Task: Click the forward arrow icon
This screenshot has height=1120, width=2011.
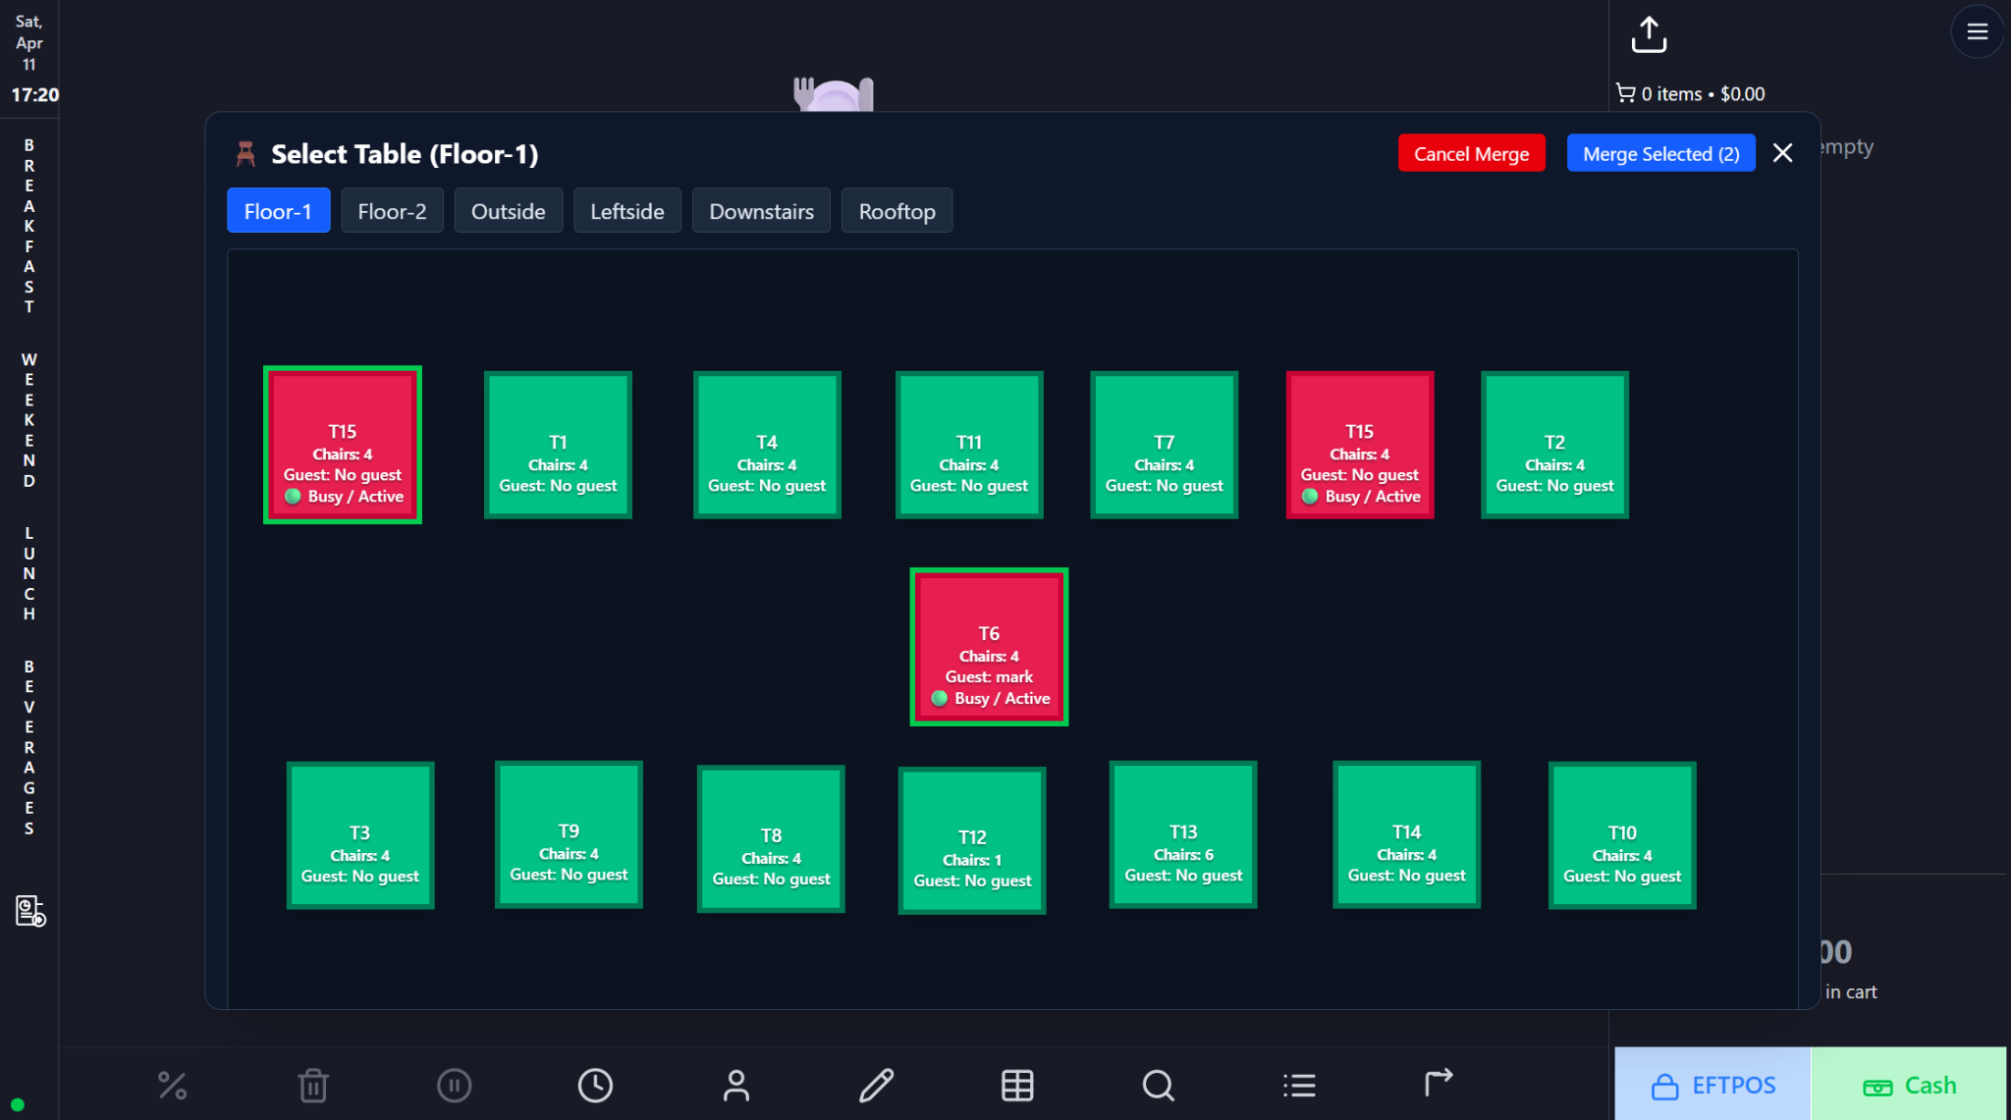Action: click(x=1439, y=1083)
